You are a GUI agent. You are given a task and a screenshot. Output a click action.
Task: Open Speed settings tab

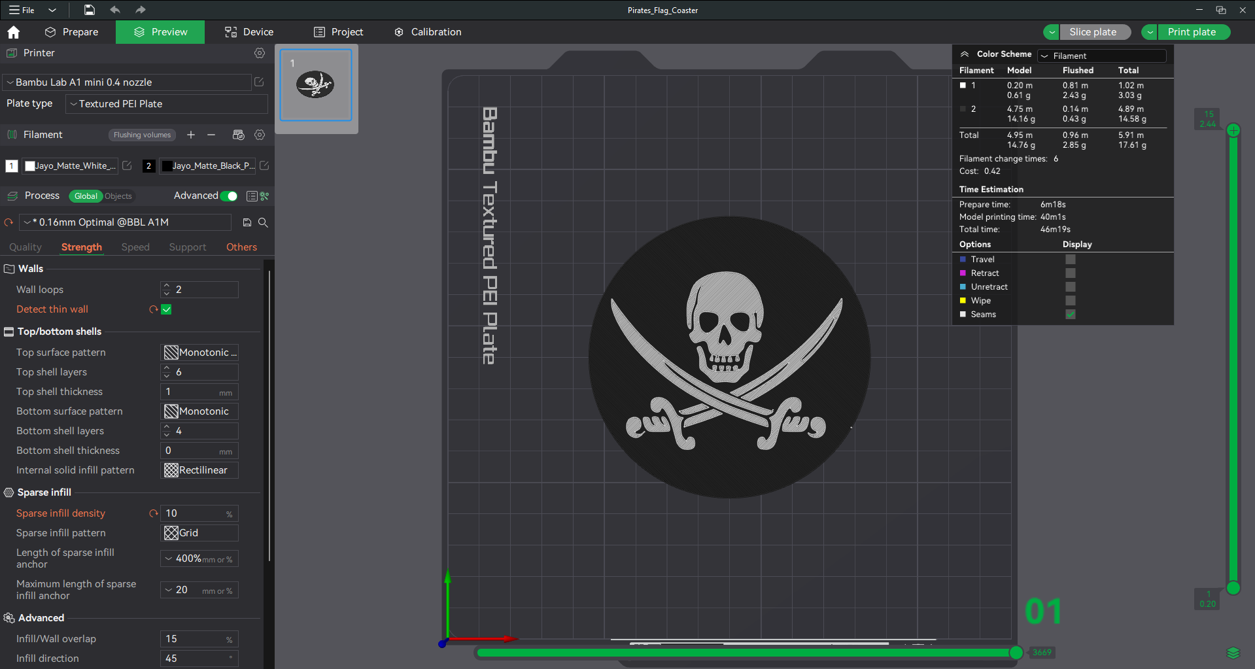click(x=135, y=247)
